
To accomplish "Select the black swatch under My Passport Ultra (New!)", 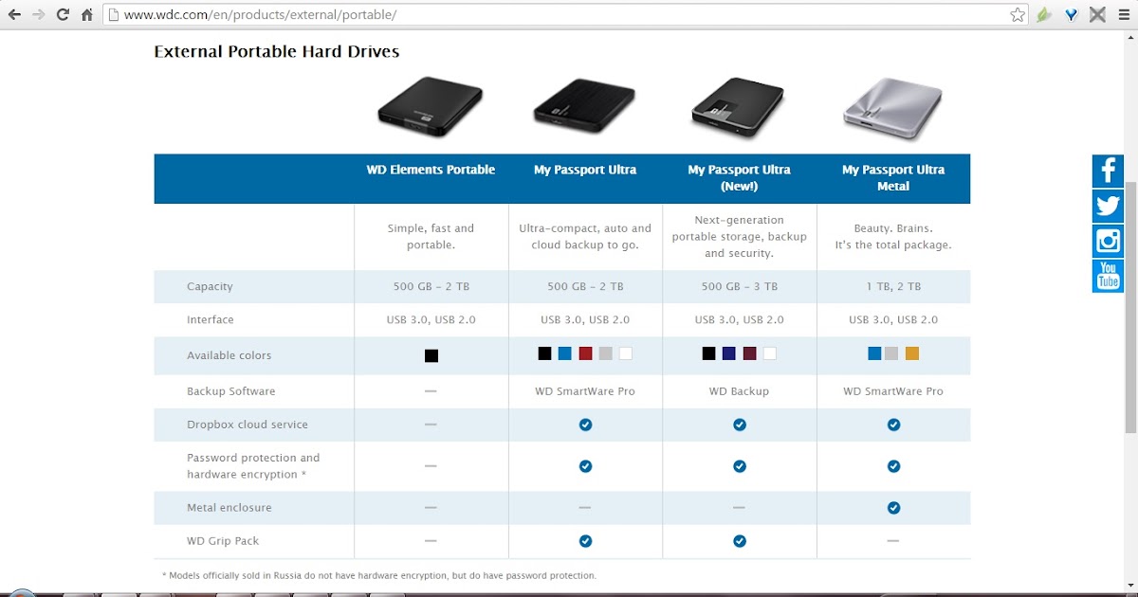I will coord(708,353).
